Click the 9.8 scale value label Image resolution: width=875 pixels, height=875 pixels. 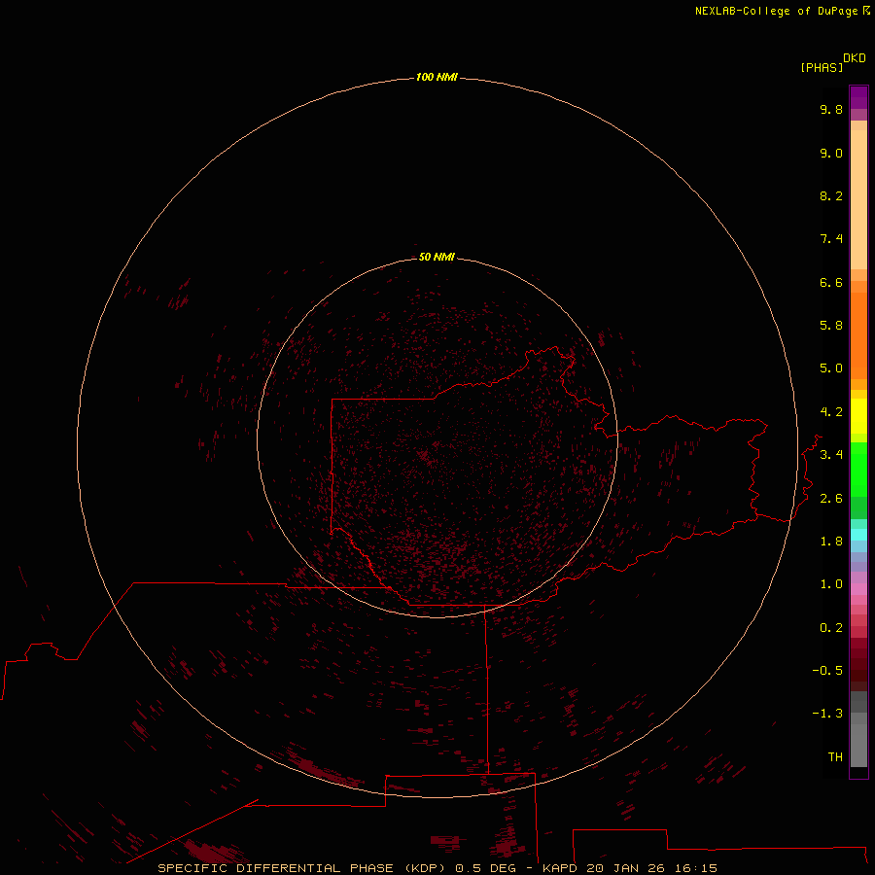click(831, 109)
